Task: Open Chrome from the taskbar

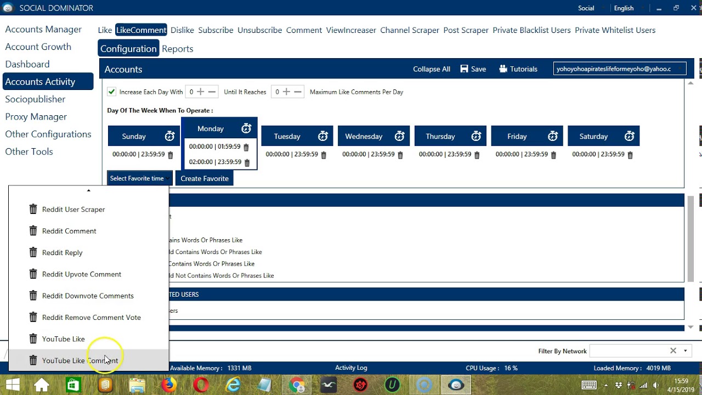Action: pos(297,385)
